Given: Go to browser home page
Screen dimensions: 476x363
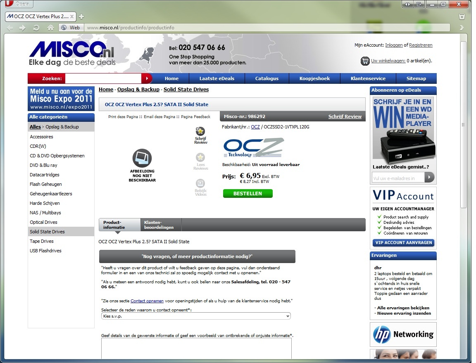Looking at the screenshot, I should pos(50,28).
